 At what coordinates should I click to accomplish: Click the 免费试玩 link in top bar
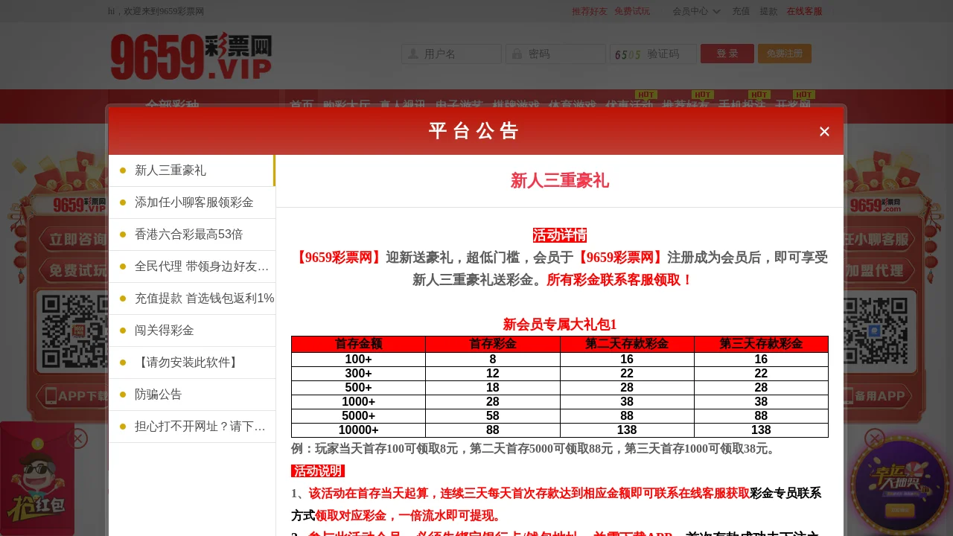[632, 11]
